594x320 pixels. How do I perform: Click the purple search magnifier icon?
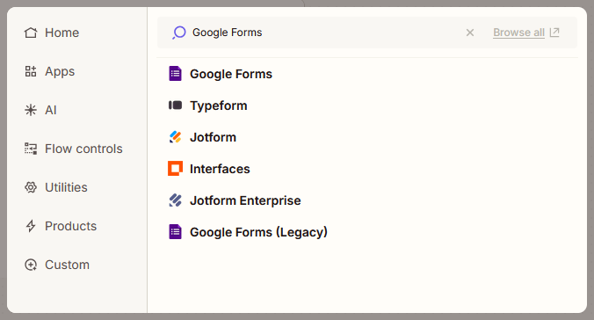[178, 33]
